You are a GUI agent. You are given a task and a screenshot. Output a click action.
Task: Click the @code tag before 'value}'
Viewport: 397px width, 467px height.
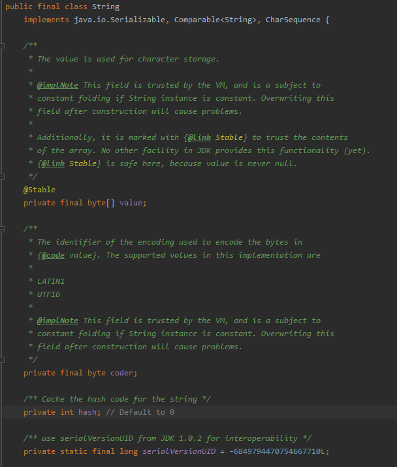(54, 256)
